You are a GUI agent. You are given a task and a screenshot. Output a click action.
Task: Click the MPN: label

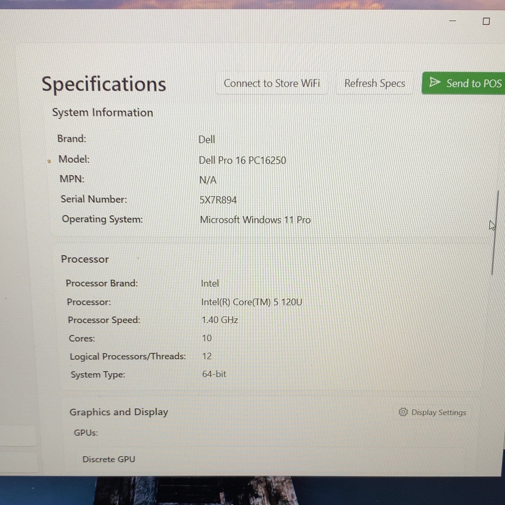tap(72, 179)
